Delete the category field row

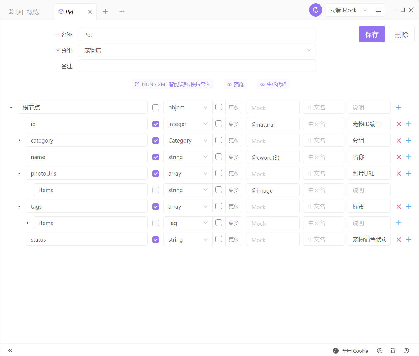click(399, 141)
